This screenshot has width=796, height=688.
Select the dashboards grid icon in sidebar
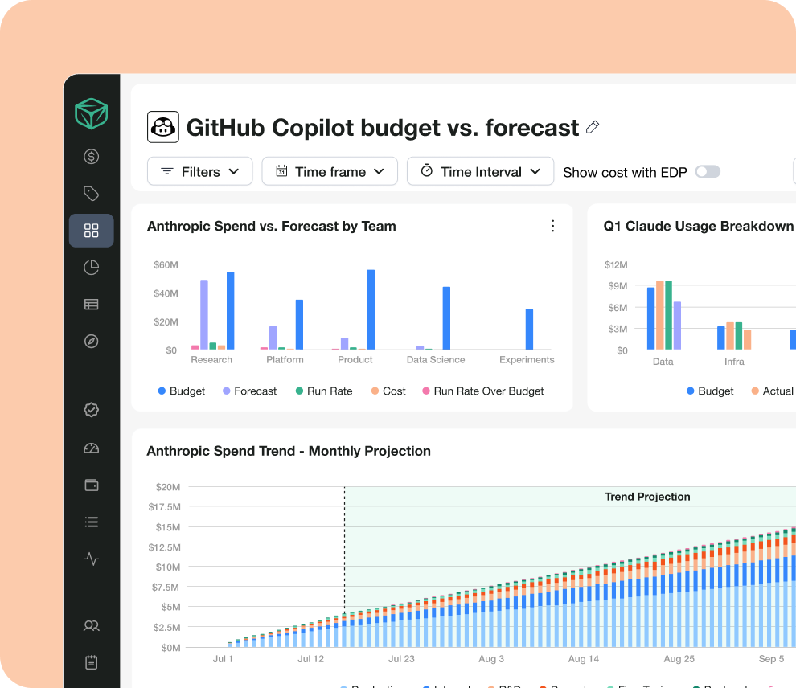[92, 231]
